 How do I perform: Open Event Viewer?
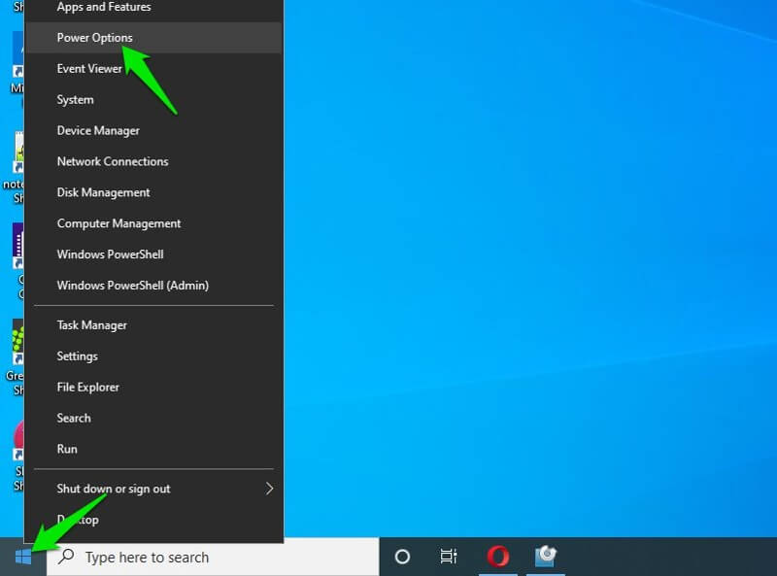pos(153,68)
